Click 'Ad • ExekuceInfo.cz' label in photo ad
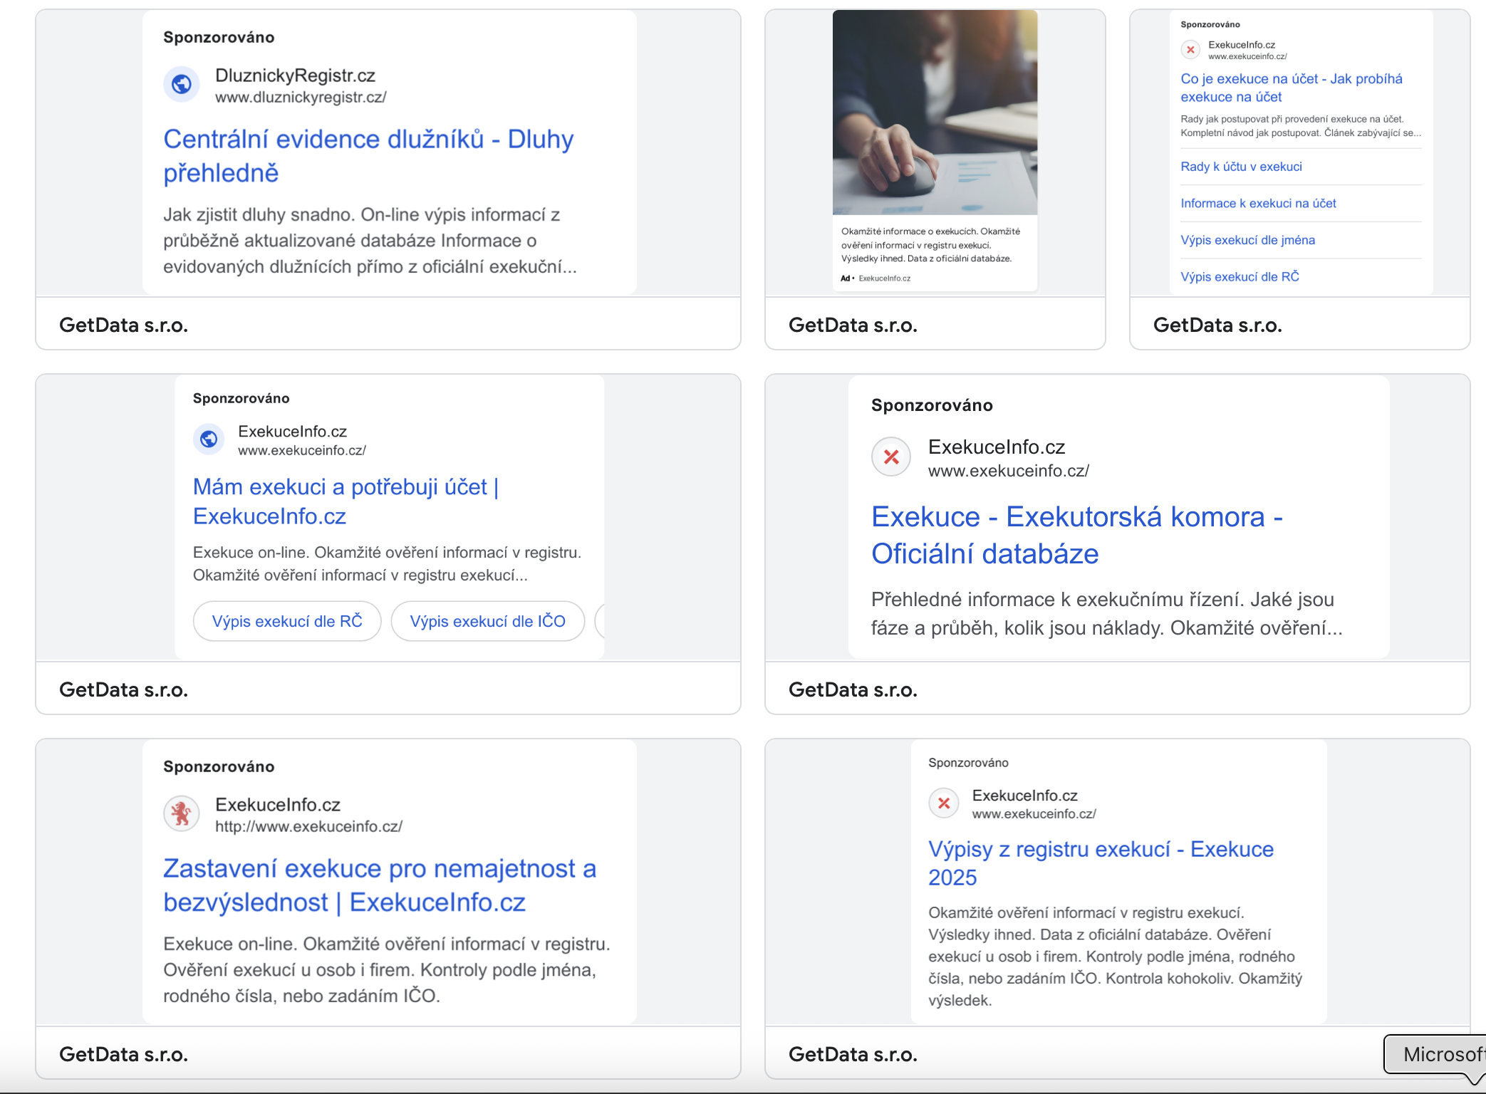This screenshot has height=1094, width=1486. click(876, 278)
